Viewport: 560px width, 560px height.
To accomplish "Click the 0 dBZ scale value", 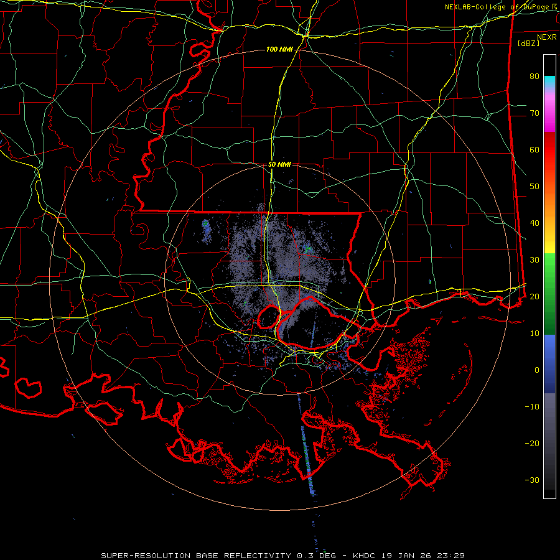I will (x=537, y=370).
